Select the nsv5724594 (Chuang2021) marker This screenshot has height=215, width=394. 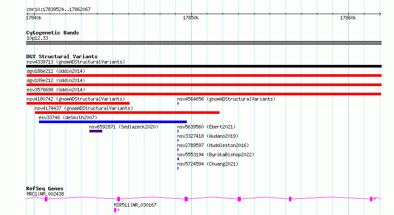click(x=178, y=168)
